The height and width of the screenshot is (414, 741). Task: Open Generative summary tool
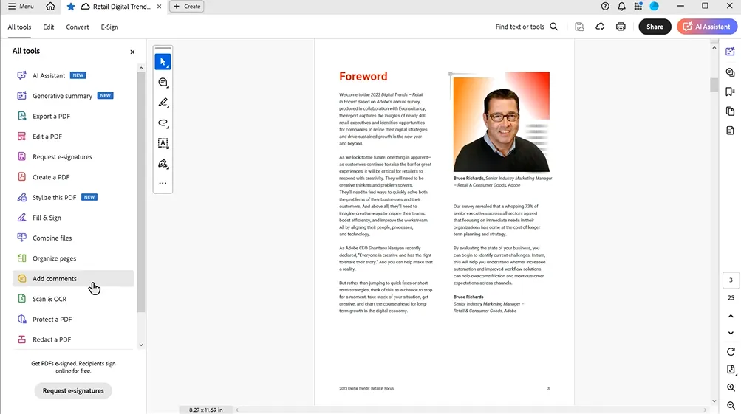point(73,96)
